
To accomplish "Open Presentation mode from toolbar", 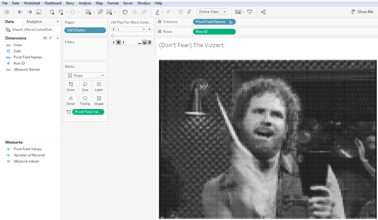I will point(250,12).
